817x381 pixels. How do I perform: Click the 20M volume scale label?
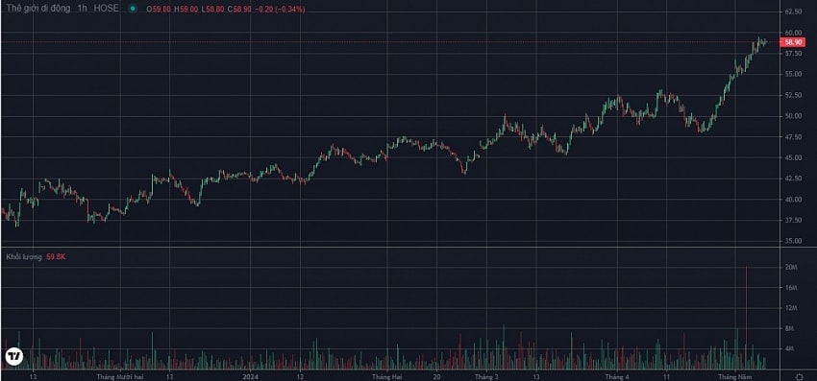click(x=791, y=268)
